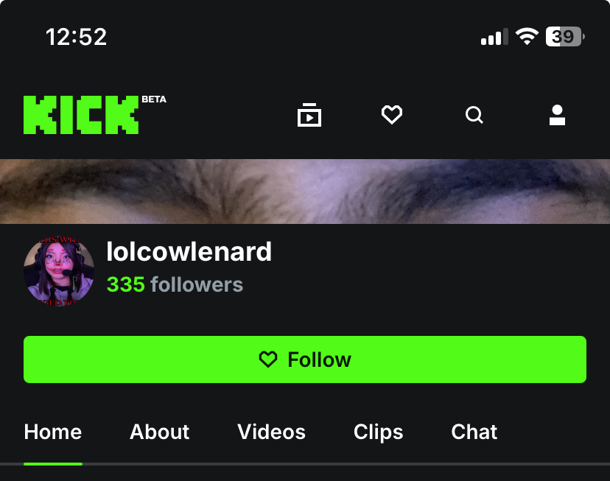Tap the cellular signal bars icon
The width and height of the screenshot is (610, 481).
click(494, 37)
